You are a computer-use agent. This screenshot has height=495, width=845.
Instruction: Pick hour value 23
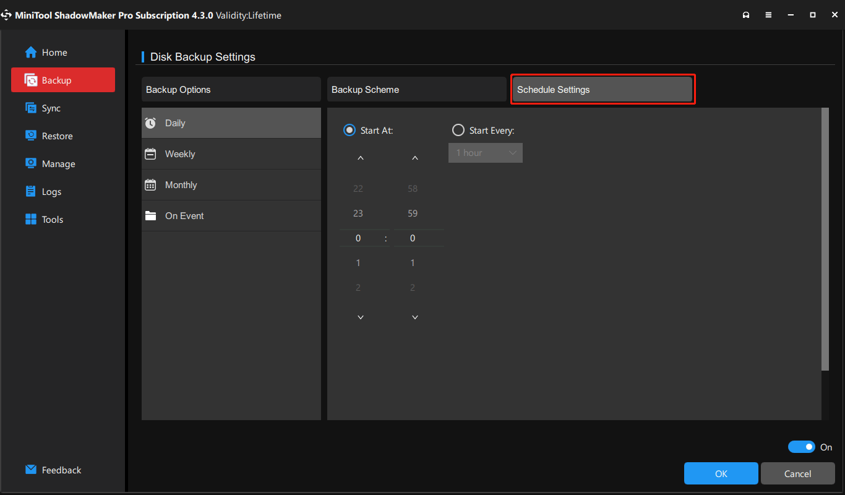point(358,213)
